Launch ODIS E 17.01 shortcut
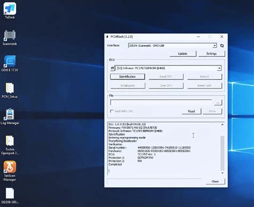Image resolution: width=254 pixels, height=207 pixels. point(10,64)
